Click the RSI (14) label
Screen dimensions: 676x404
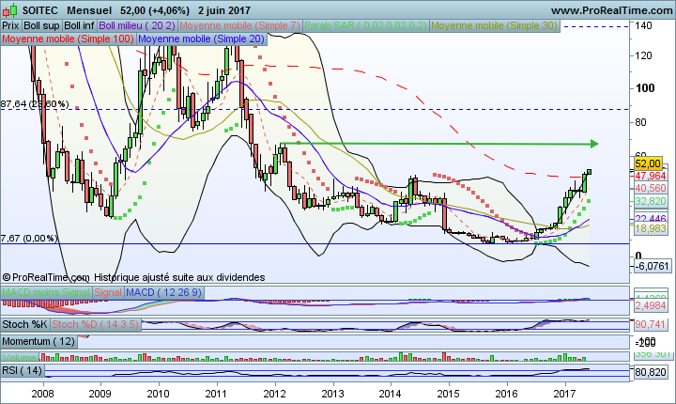23,370
